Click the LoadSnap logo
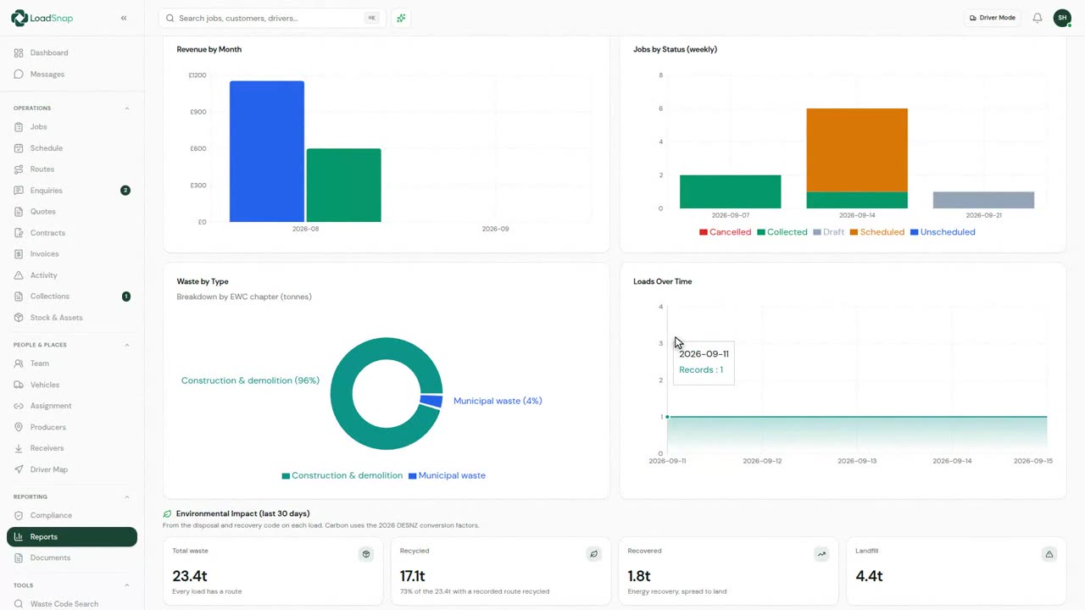Image resolution: width=1085 pixels, height=610 pixels. pyautogui.click(x=42, y=18)
